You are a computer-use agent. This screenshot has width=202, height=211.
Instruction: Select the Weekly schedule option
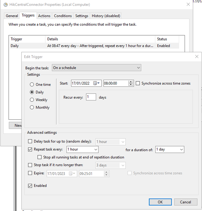click(x=32, y=100)
